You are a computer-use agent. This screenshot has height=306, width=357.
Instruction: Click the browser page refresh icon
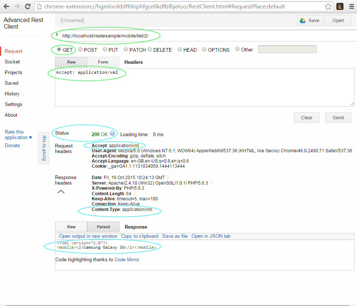click(28, 6)
